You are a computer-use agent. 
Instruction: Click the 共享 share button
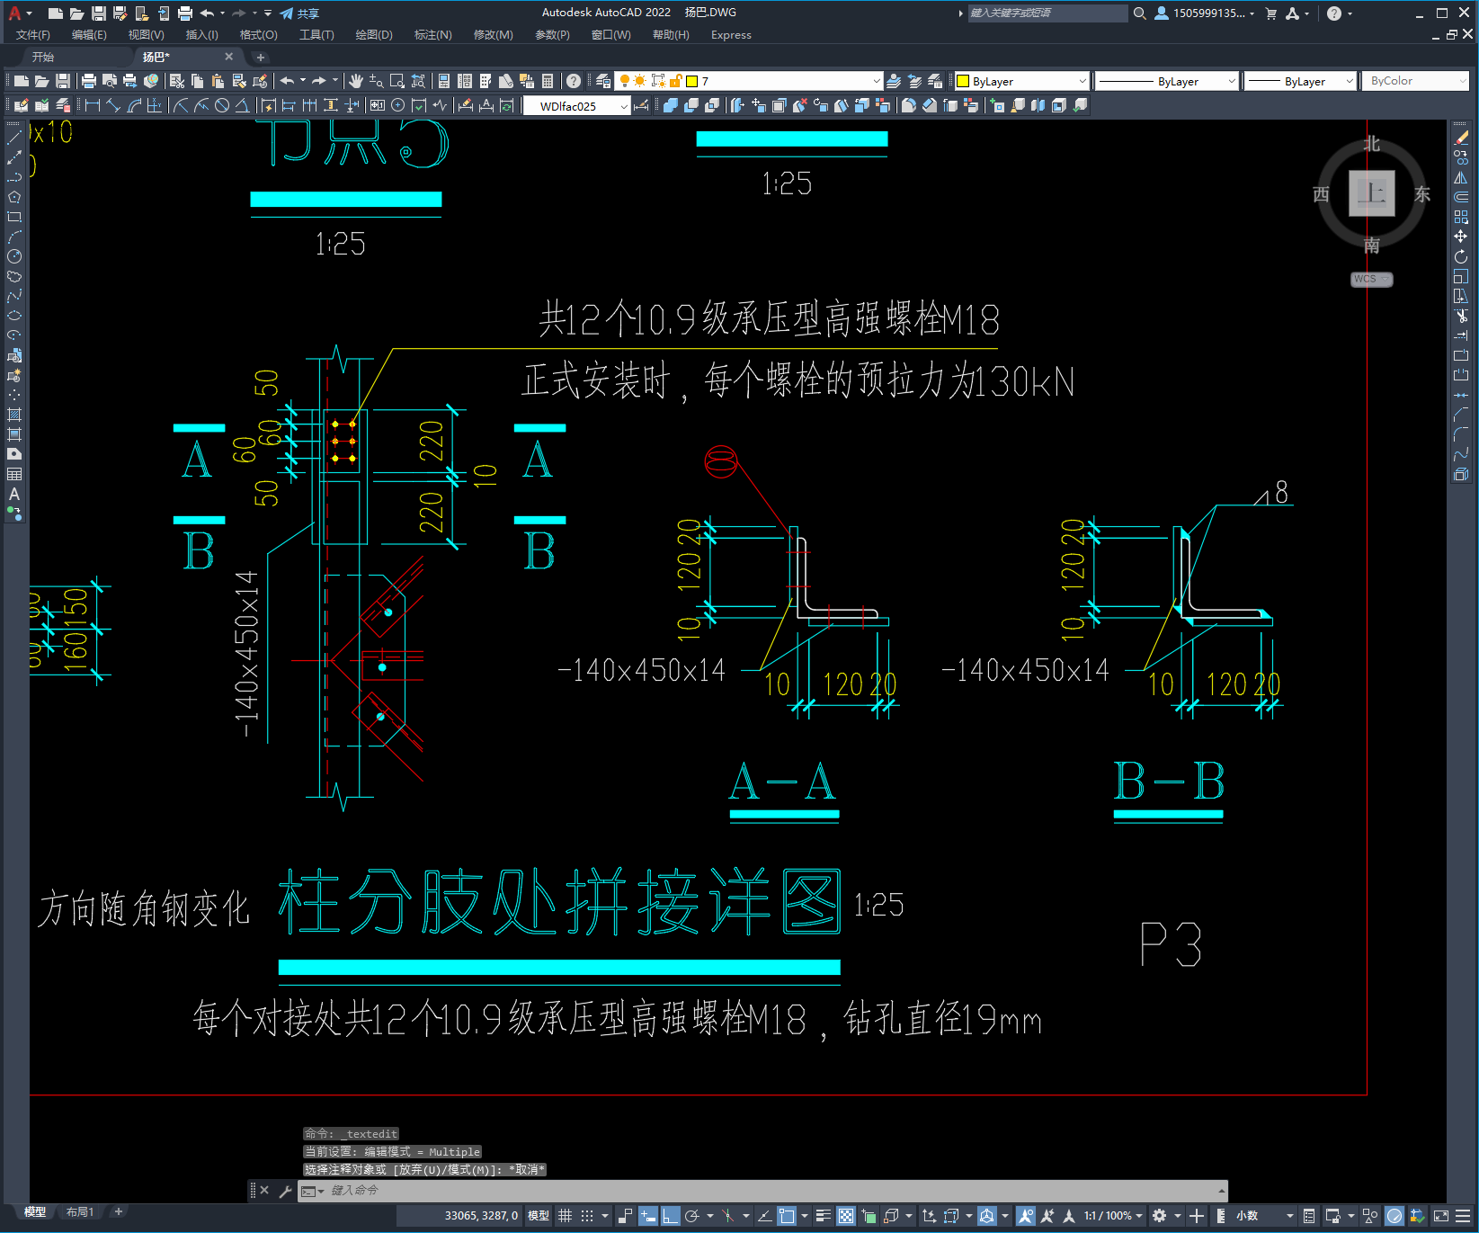(299, 13)
